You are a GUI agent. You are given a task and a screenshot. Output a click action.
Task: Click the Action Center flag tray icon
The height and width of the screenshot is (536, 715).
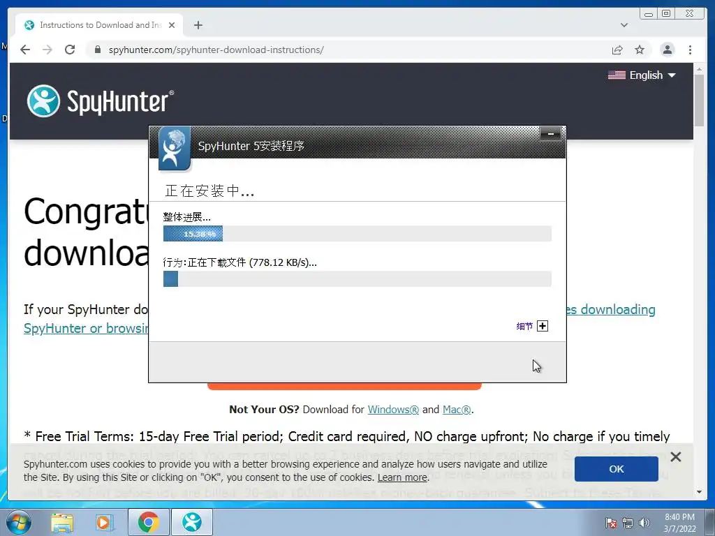pyautogui.click(x=610, y=523)
